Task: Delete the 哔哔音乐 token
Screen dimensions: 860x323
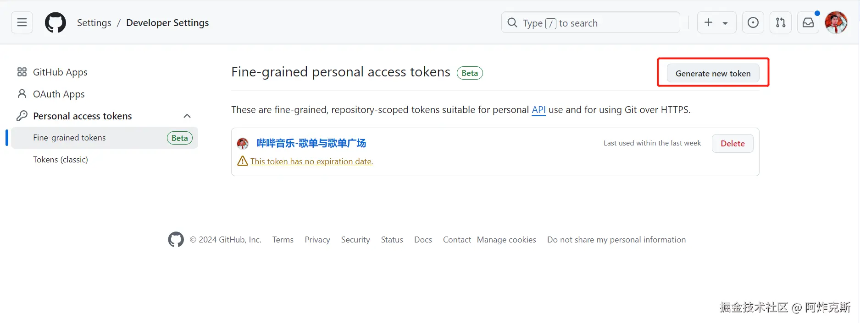Action: point(732,143)
